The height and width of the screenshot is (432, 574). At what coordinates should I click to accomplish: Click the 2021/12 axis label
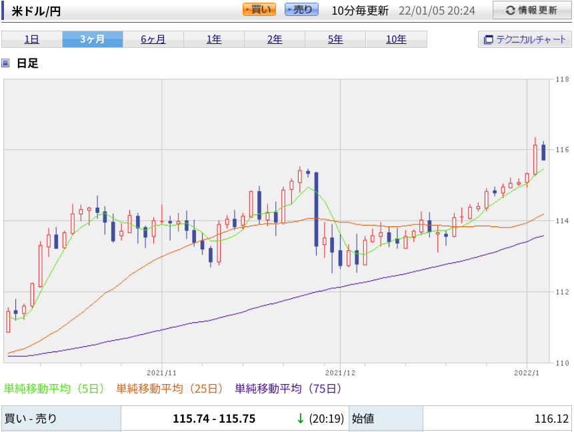[x=340, y=373]
